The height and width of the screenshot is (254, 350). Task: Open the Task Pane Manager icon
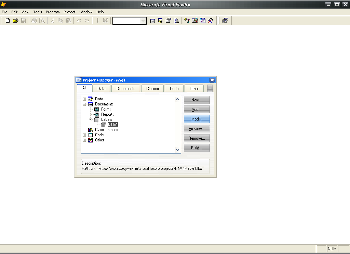pos(203,21)
